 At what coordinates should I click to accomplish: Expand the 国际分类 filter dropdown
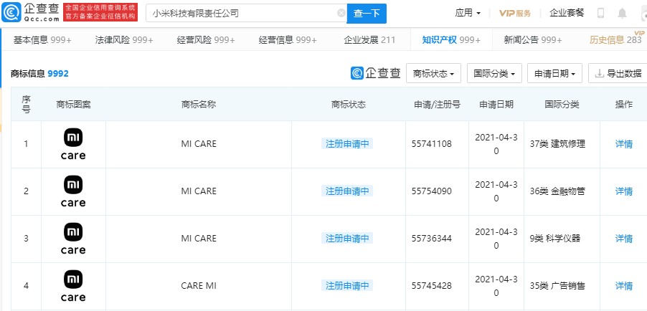[494, 73]
